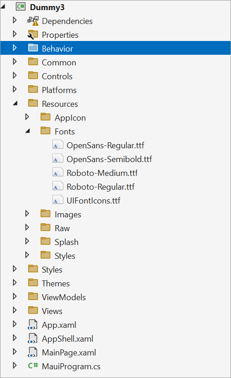The image size is (231, 378).
Task: Select the Dependencies label
Action: [x=67, y=21]
